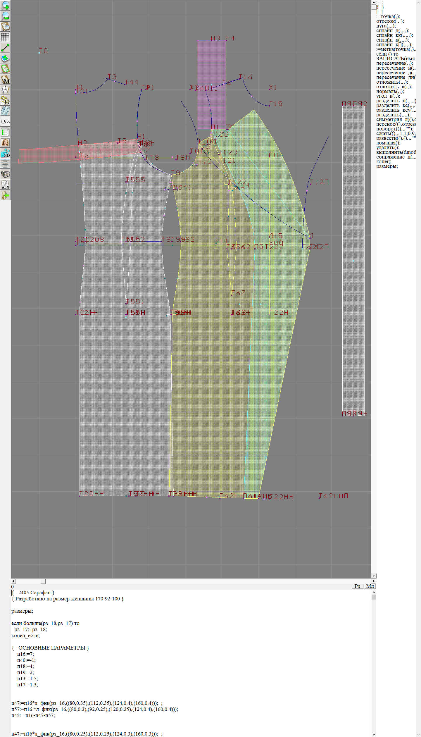
Task: Switch to the Рз tab
Action: pos(357,586)
